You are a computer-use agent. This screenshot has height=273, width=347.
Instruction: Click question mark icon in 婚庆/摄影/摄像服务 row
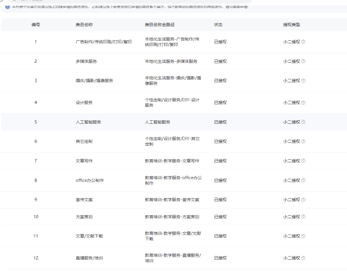pos(303,81)
